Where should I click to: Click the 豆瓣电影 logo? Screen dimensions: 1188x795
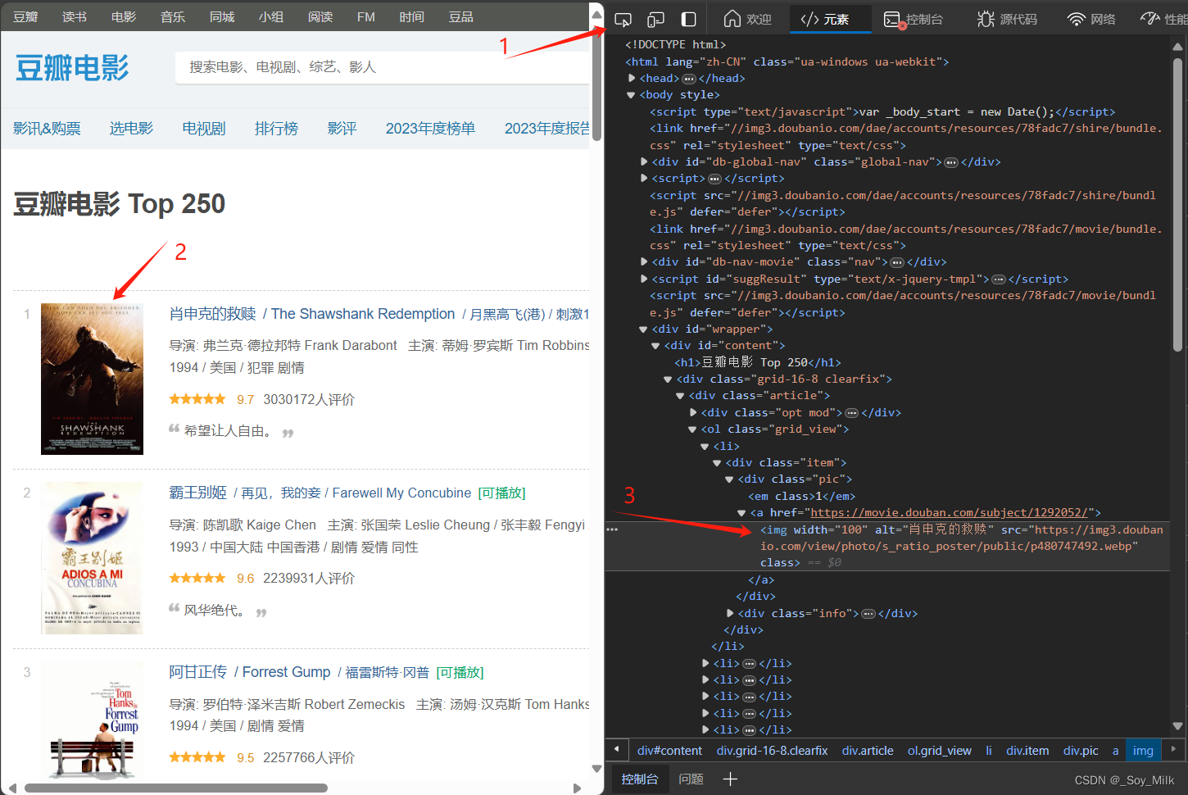tap(72, 68)
